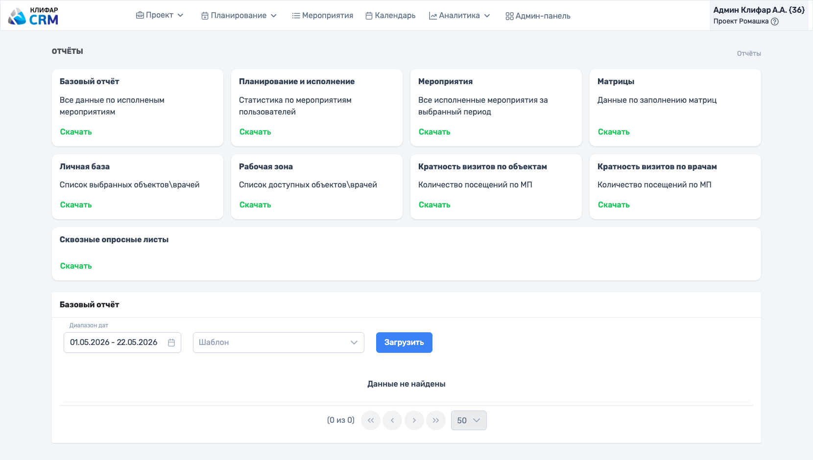Download Сквозные опросные листы report
Viewport: 813px width, 460px height.
(76, 266)
